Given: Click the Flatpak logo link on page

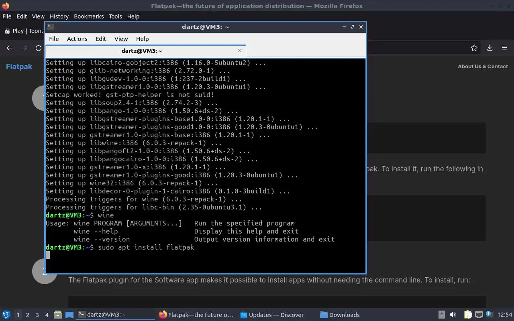Looking at the screenshot, I should click(x=19, y=67).
